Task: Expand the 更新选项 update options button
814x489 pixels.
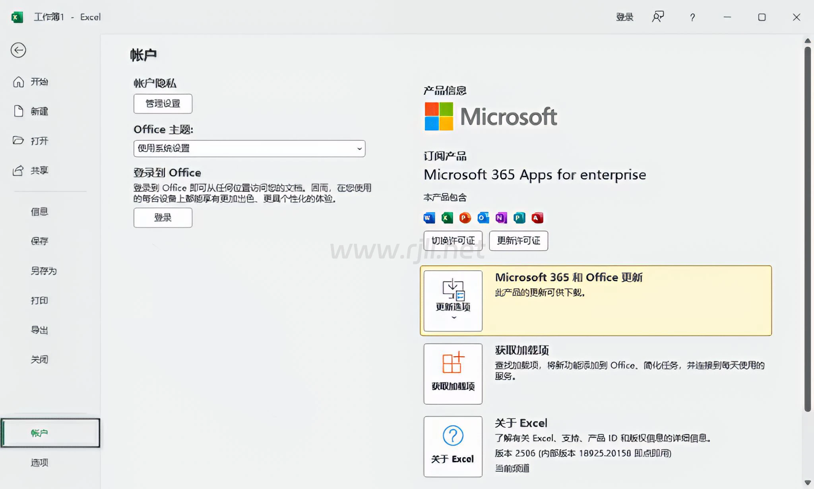Action: pyautogui.click(x=453, y=301)
